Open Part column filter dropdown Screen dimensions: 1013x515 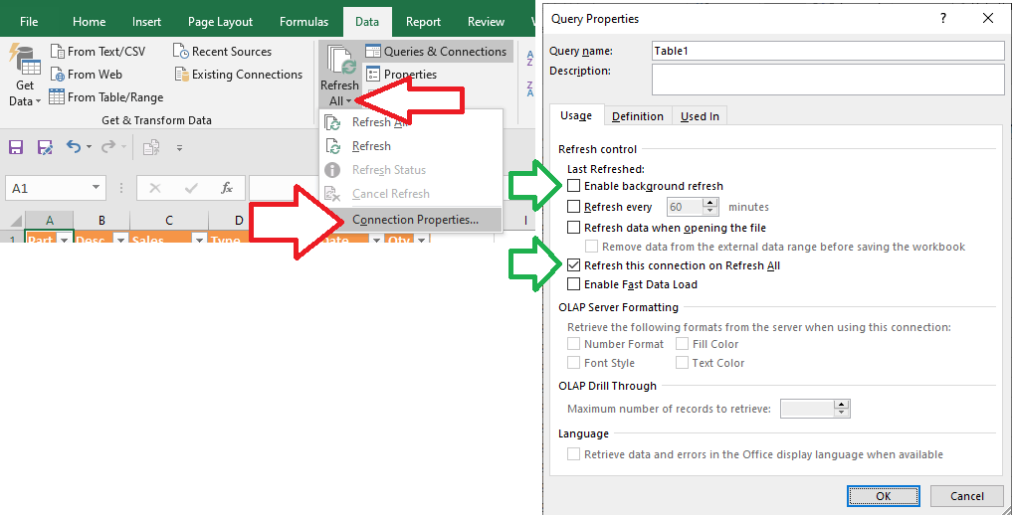pyautogui.click(x=64, y=240)
